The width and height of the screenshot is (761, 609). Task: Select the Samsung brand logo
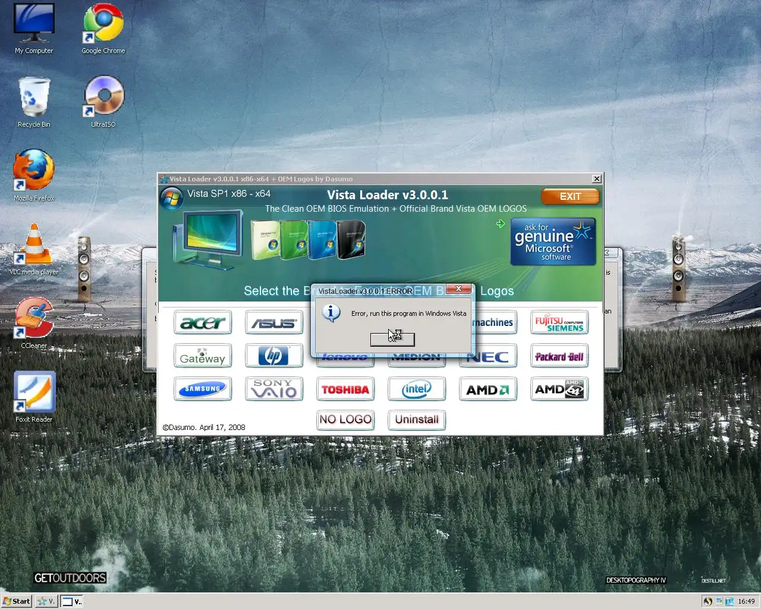pos(203,389)
